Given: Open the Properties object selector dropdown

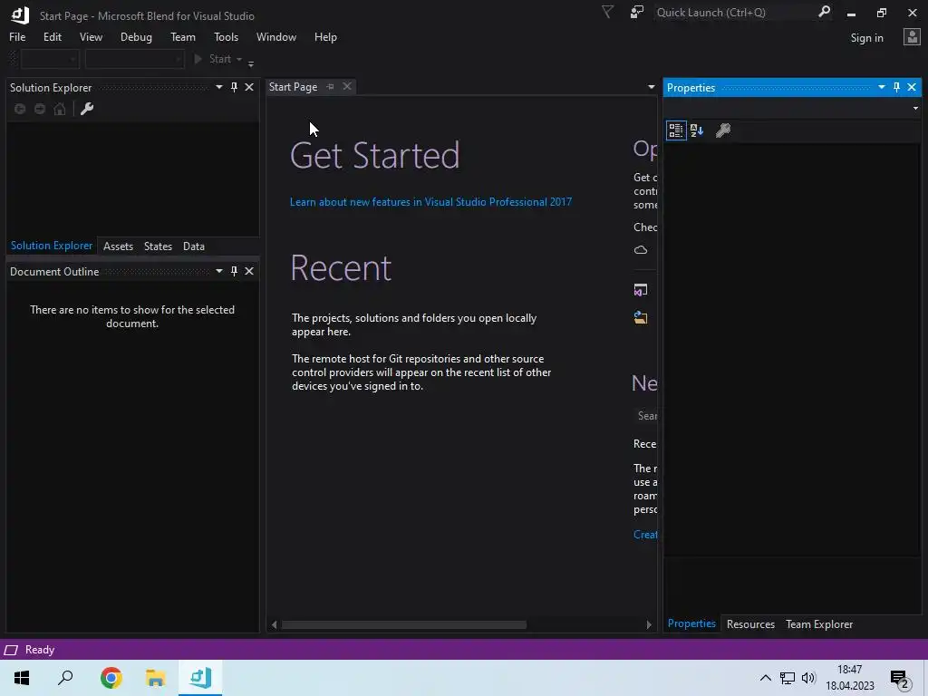Looking at the screenshot, I should click(x=915, y=109).
